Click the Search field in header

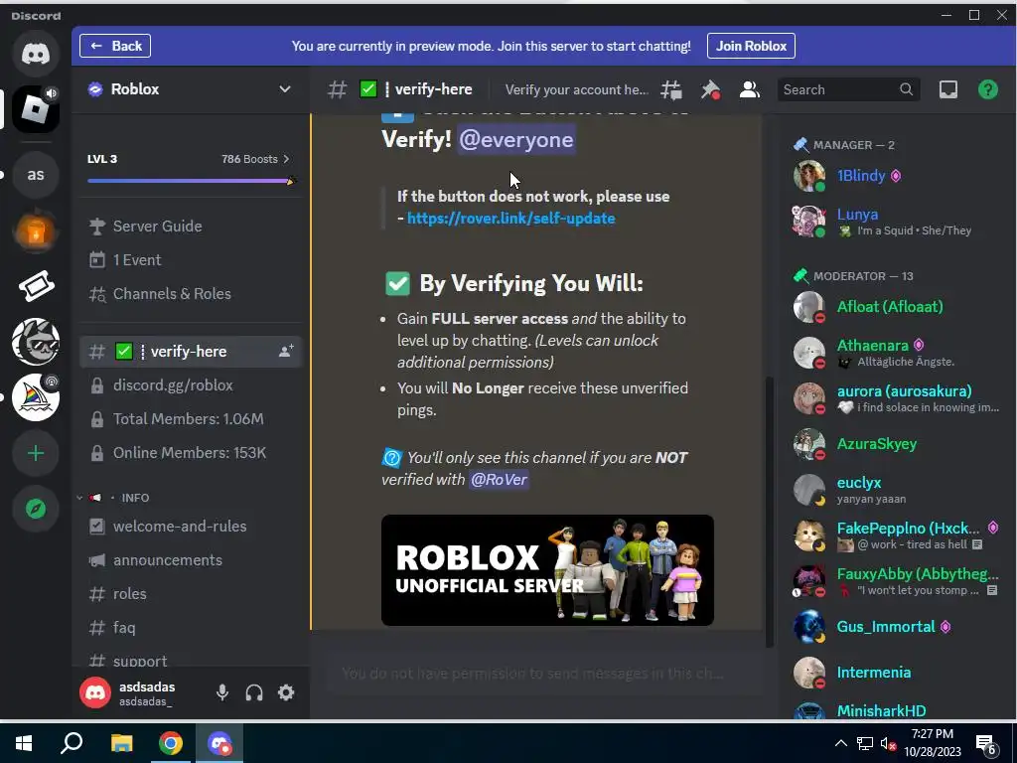pyautogui.click(x=848, y=89)
